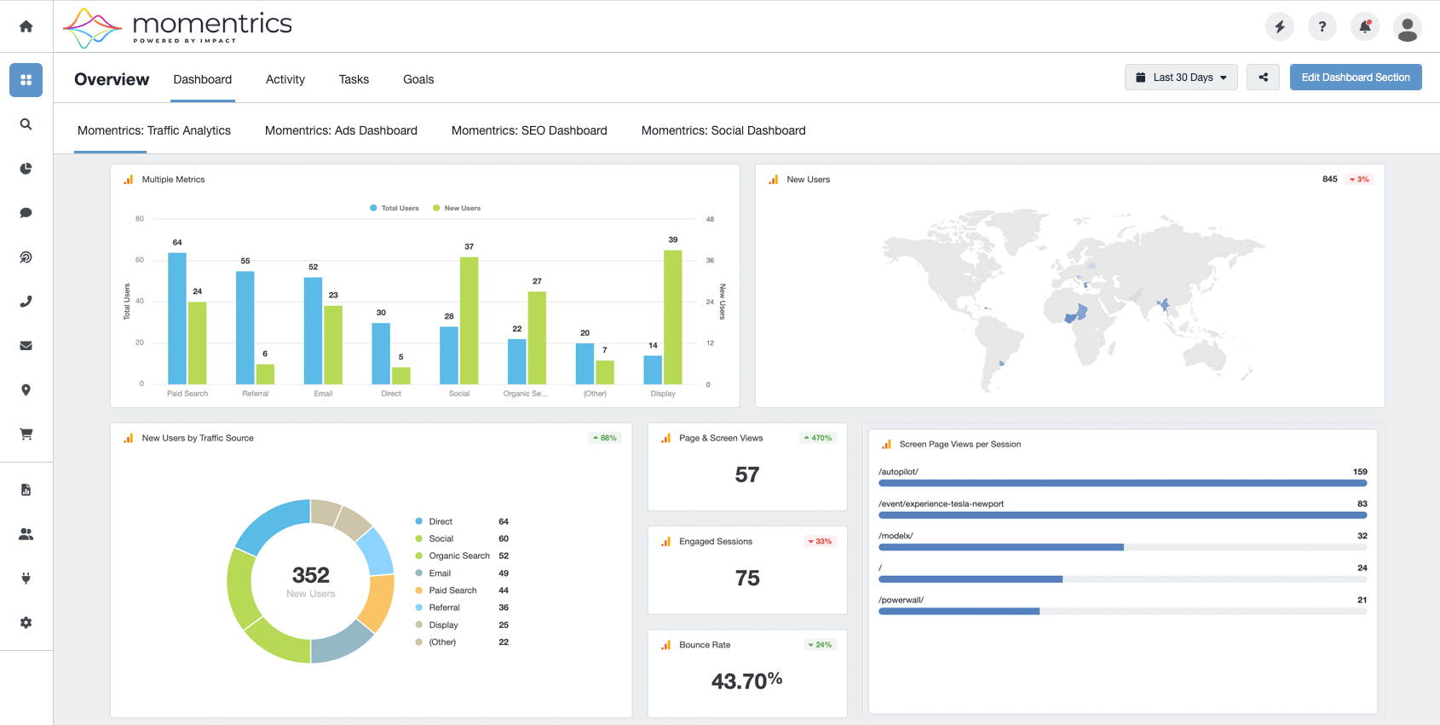This screenshot has width=1440, height=725.
Task: Click the share dashboard icon button
Action: click(x=1263, y=77)
